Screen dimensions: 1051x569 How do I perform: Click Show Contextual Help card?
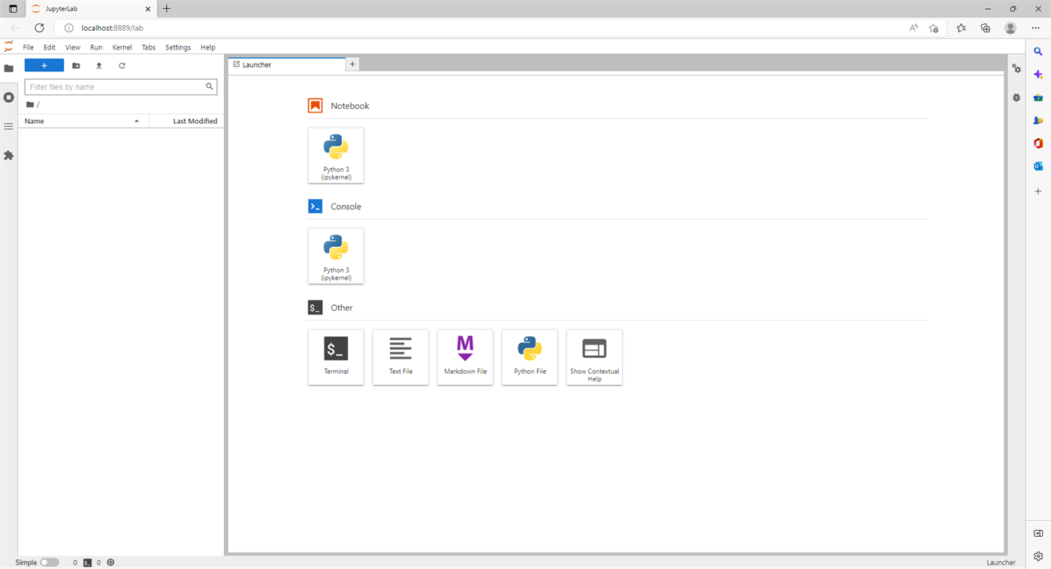click(594, 357)
